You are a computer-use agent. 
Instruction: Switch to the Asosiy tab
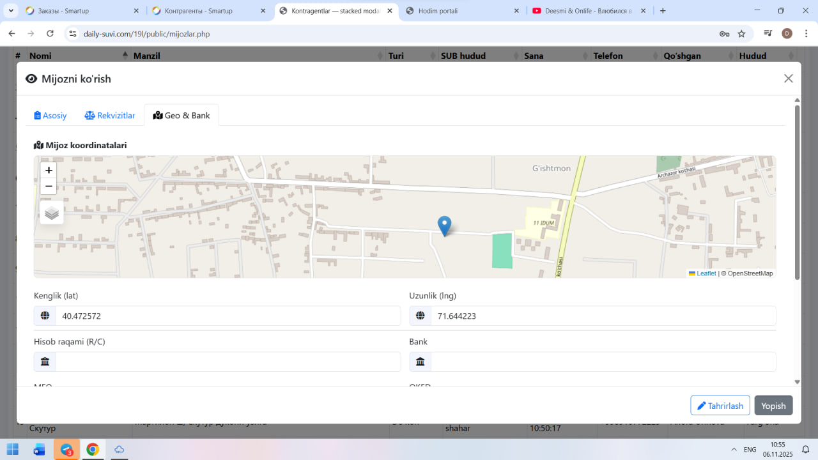(x=50, y=116)
